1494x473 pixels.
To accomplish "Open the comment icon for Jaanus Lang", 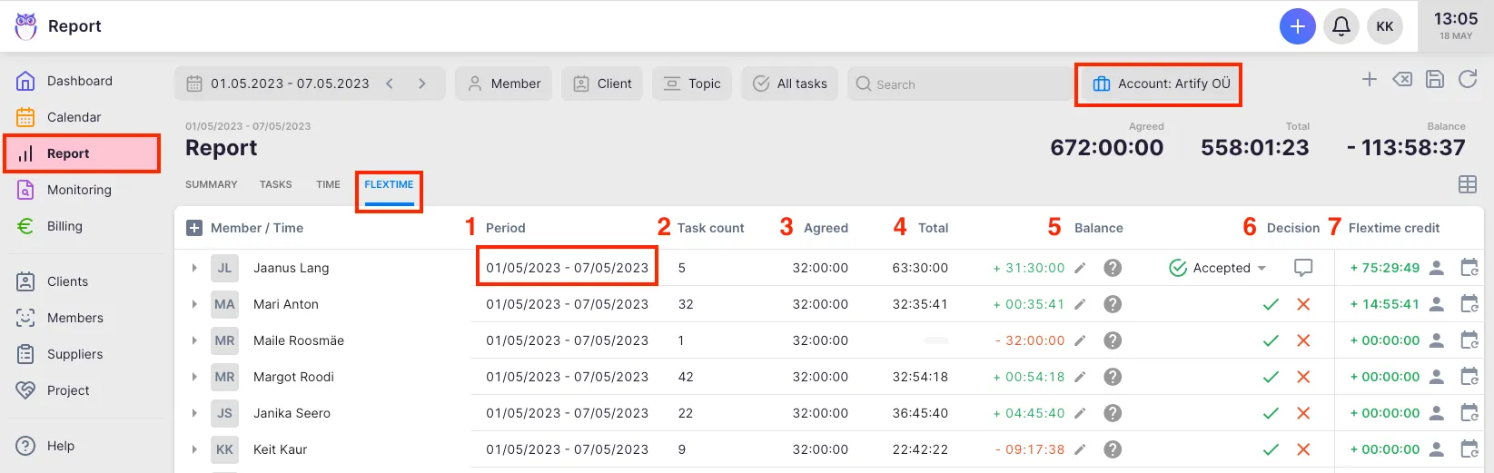I will (x=1303, y=268).
